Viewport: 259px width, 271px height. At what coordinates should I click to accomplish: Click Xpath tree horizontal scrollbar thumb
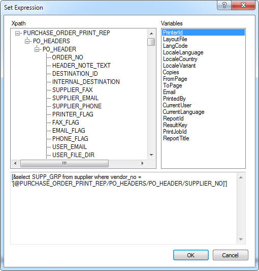click(64, 163)
